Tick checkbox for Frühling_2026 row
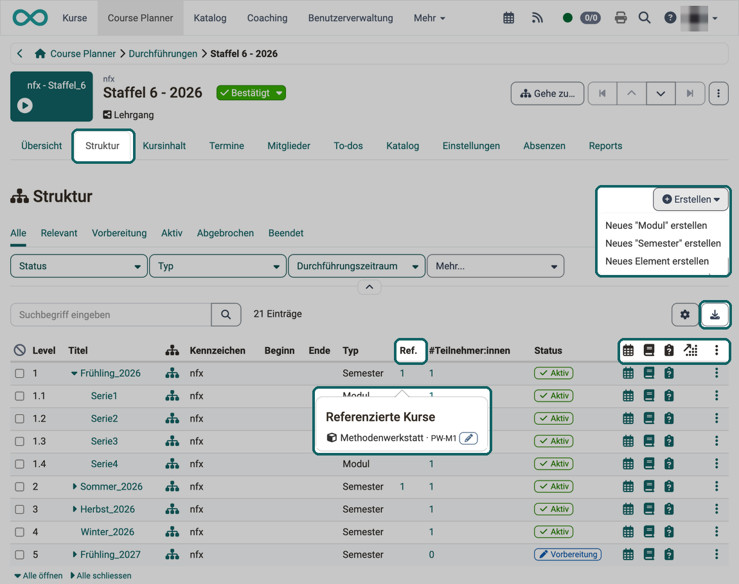Viewport: 739px width, 584px height. [x=19, y=373]
